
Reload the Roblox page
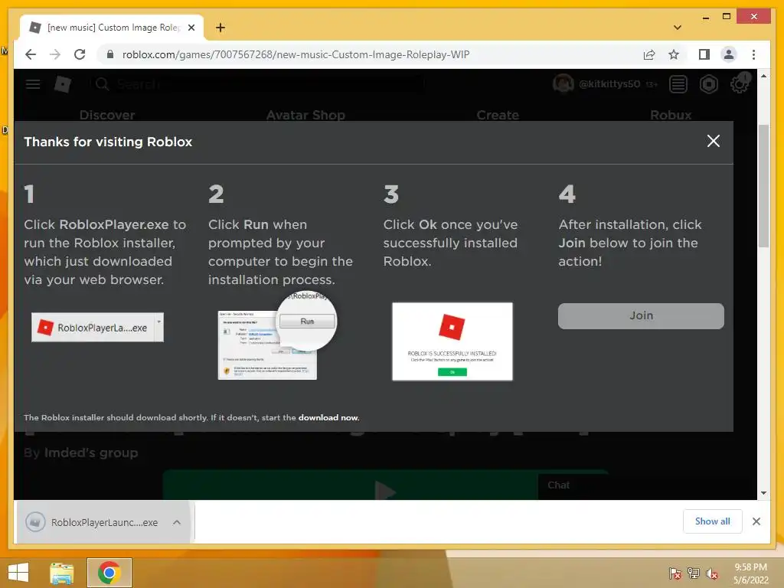[80, 54]
